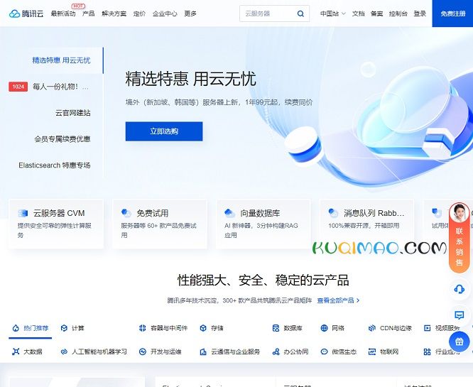Click the 办公协同 category icon
This screenshot has width=473, height=387.
276,351
